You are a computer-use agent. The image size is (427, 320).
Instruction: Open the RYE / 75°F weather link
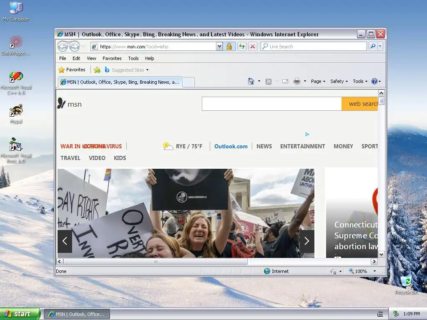pyautogui.click(x=183, y=146)
